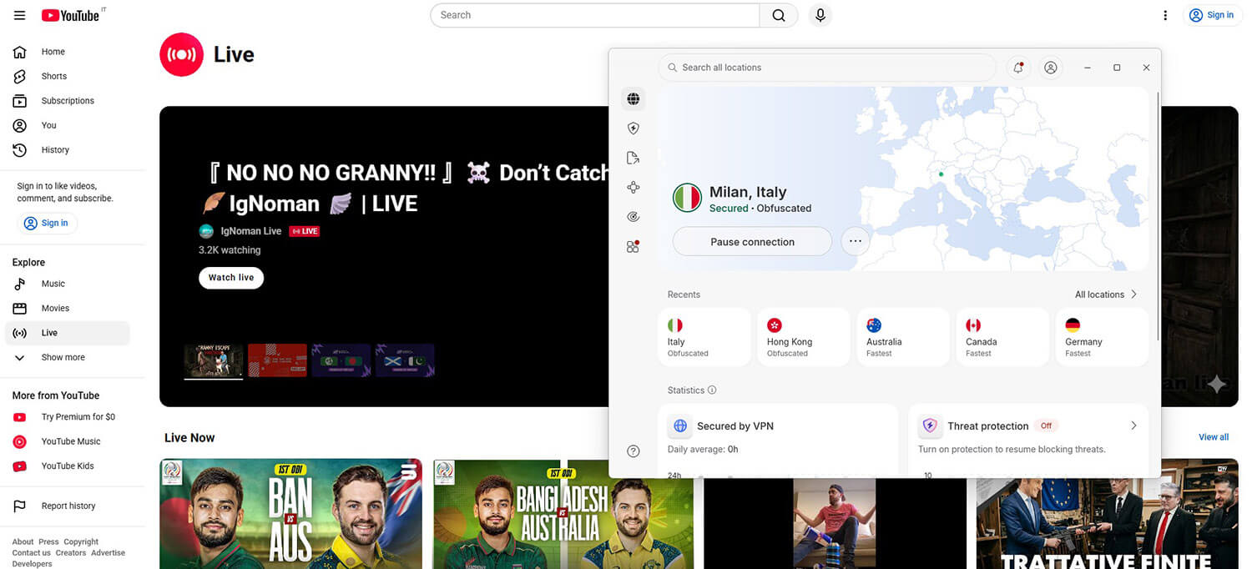This screenshot has height=569, width=1252.
Task: Open the About footer link
Action: [x=23, y=541]
